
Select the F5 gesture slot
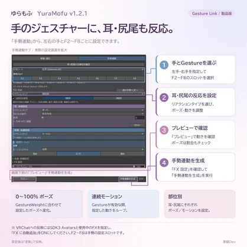coord(78,79)
